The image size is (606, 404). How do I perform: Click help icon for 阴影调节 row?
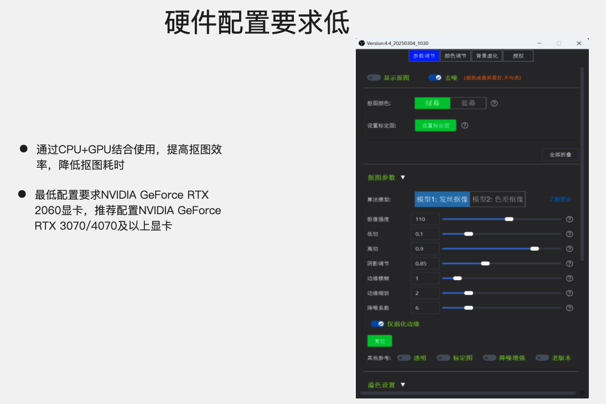point(569,263)
